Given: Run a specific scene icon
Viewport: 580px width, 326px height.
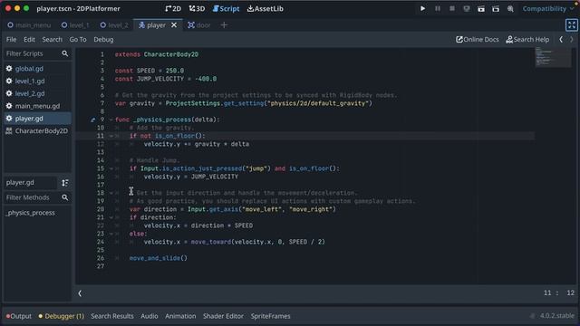Looking at the screenshot, I should point(496,8).
